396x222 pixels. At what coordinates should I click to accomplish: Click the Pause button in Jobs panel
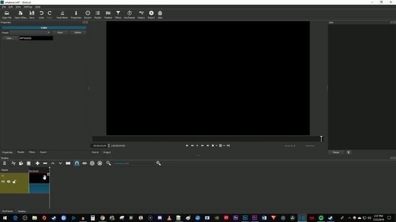336,152
